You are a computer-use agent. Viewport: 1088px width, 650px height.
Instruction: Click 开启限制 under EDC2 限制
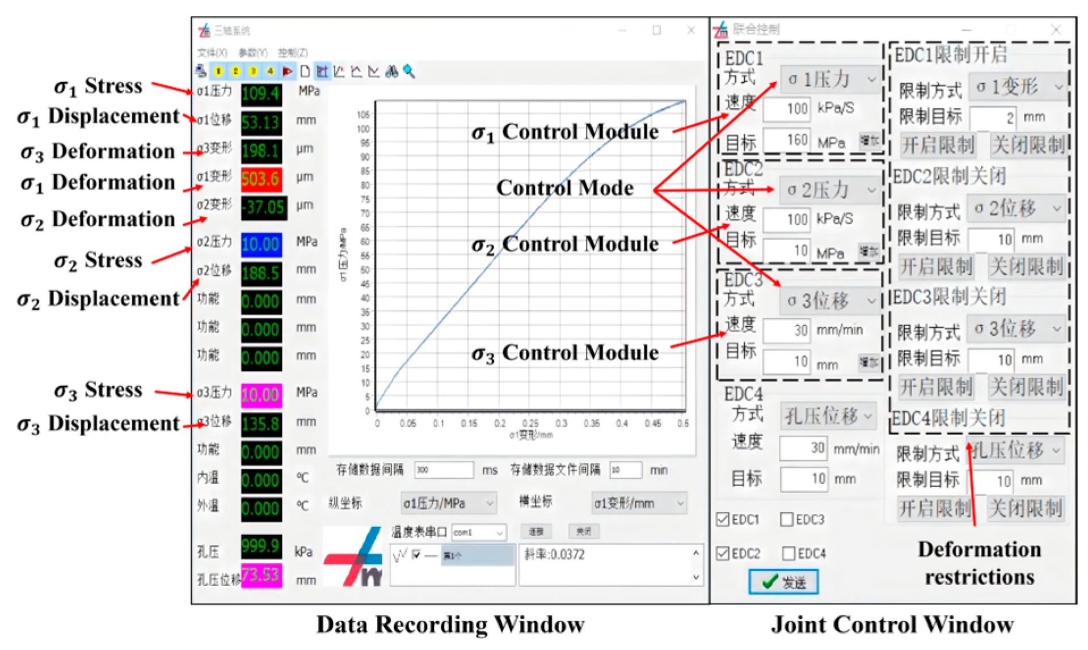937,266
